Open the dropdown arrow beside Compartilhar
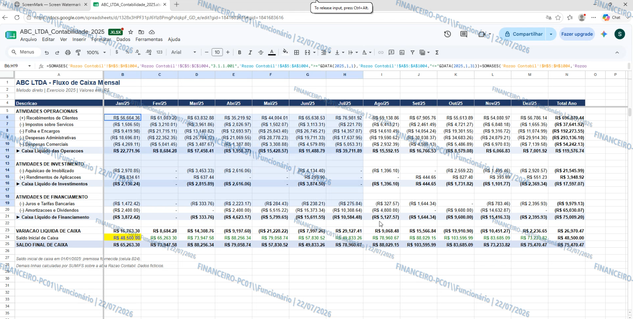 point(551,34)
